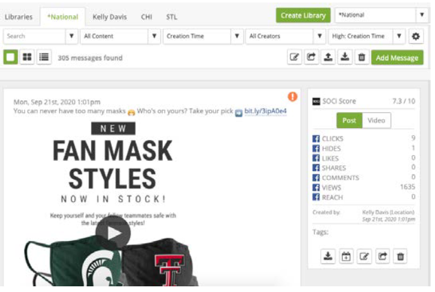This screenshot has height=292, width=435.
Task: Click into the Search field
Action: (x=34, y=37)
